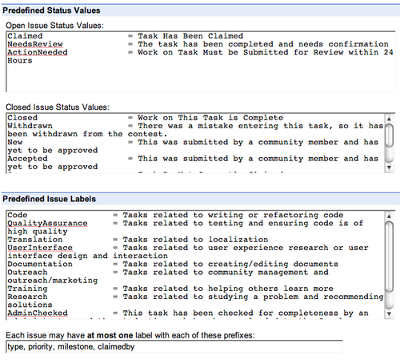This screenshot has width=400, height=360.
Task: Click 'Outreach' label entry
Action: click(x=27, y=272)
